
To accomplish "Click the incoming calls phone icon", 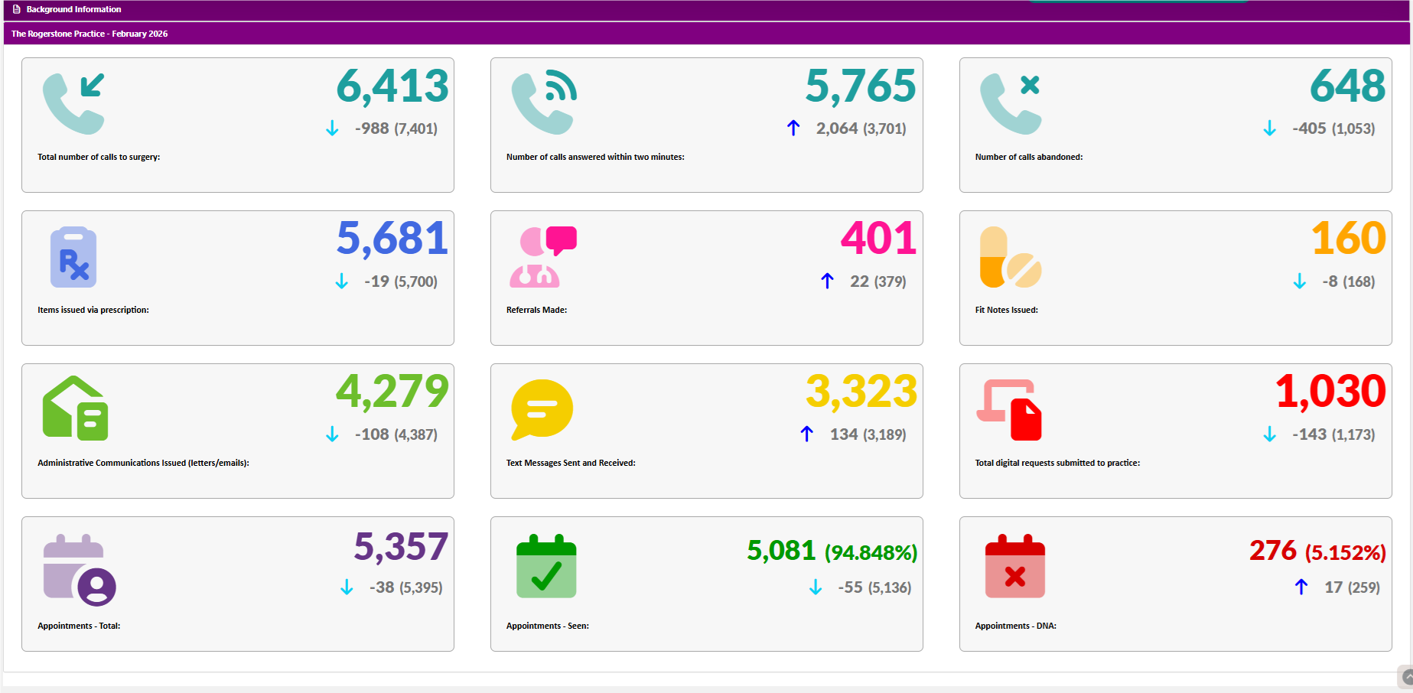I will (73, 103).
